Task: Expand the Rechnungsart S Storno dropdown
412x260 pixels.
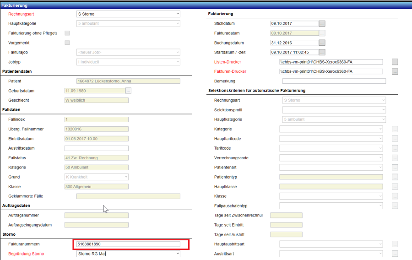Action: point(128,14)
